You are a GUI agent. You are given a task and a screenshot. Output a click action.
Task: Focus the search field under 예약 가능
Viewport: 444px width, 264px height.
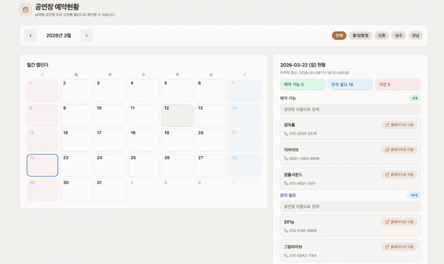click(x=350, y=109)
